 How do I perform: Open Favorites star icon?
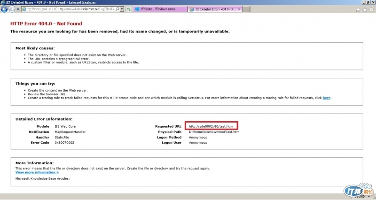pyautogui.click(x=365, y=9)
